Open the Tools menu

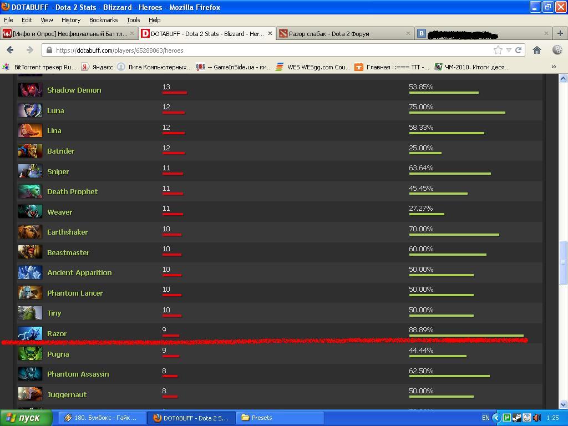(133, 20)
